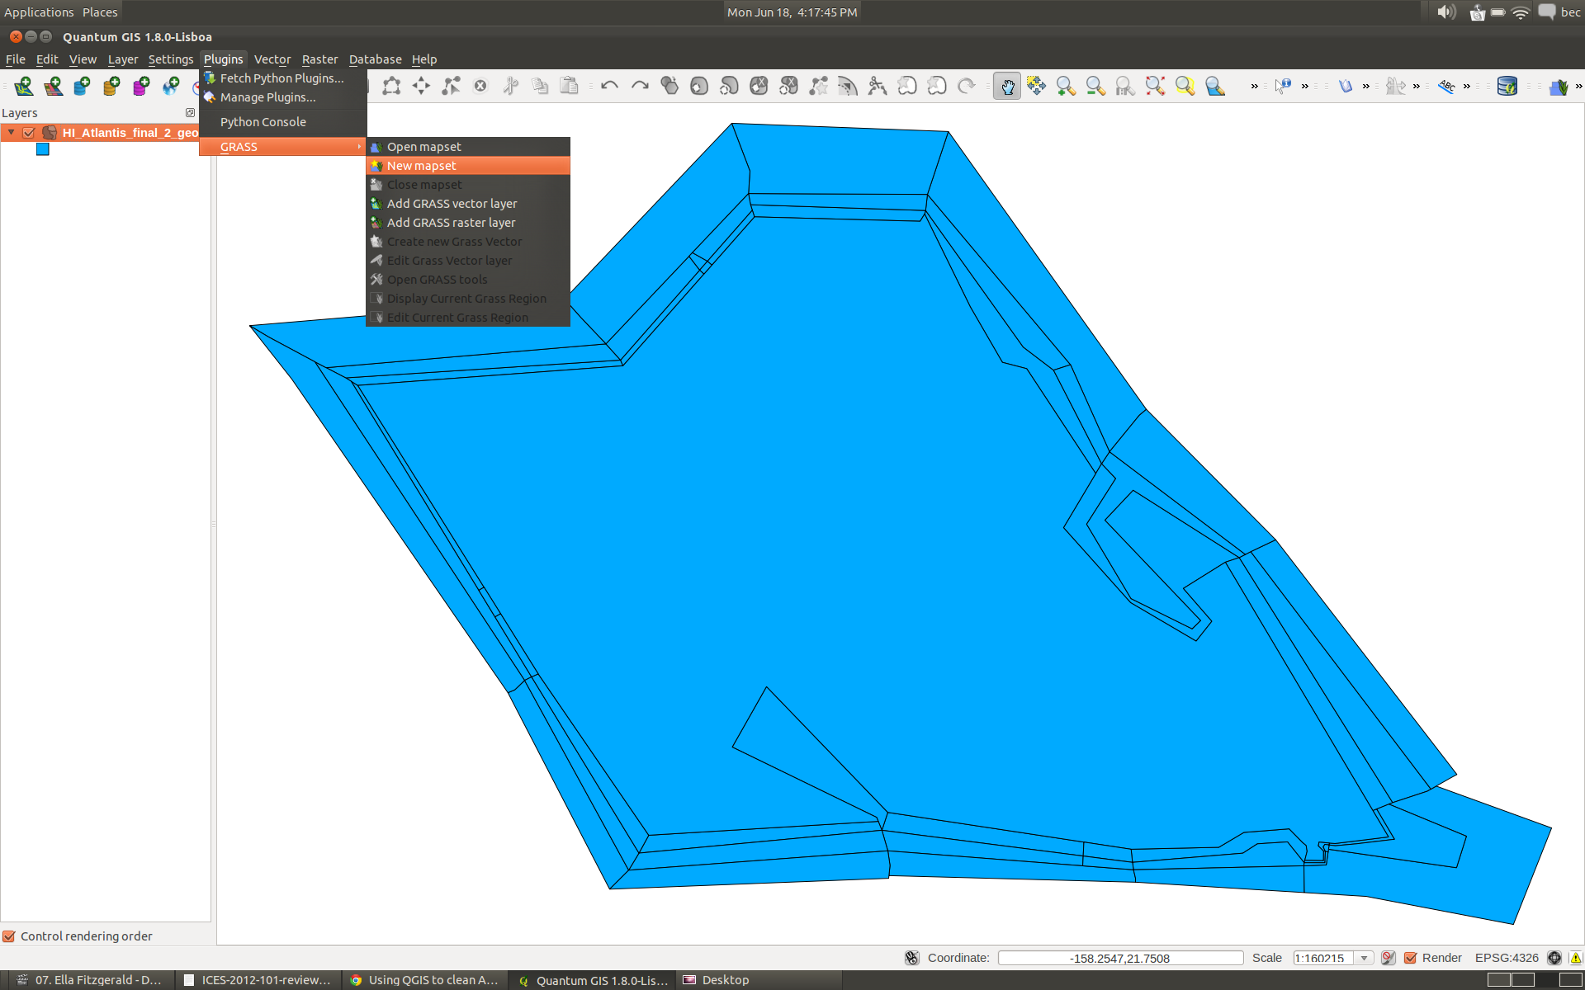1585x990 pixels.
Task: Select the Pan Map hand tool
Action: (1006, 86)
